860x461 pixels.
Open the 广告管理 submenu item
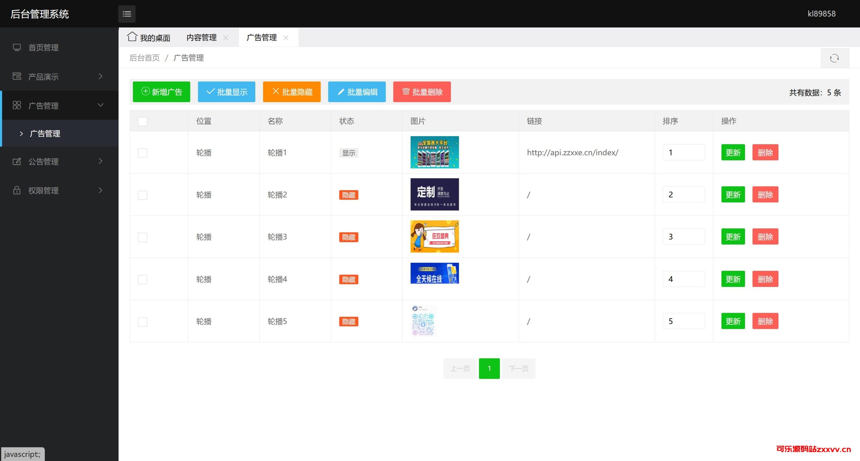[45, 134]
